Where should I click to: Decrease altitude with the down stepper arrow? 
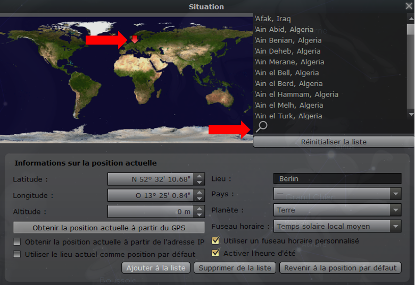point(200,215)
